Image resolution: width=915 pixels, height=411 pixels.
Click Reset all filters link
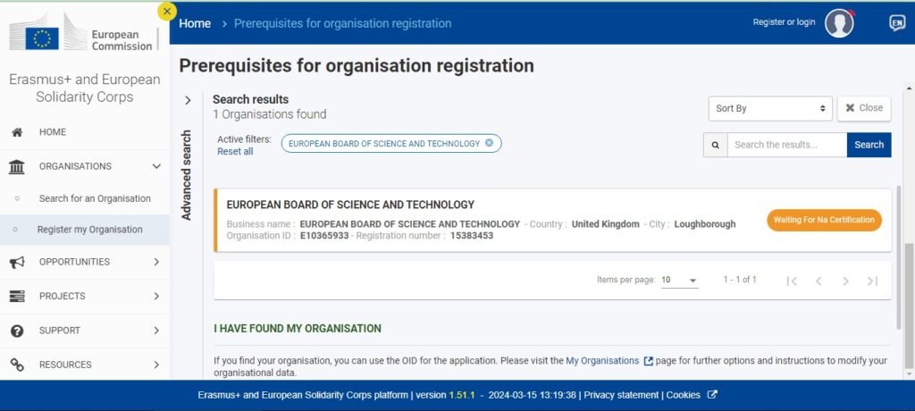(235, 152)
